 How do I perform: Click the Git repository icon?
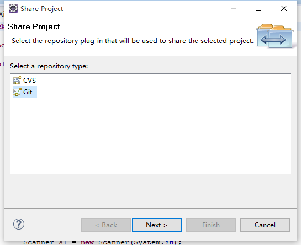pos(18,92)
